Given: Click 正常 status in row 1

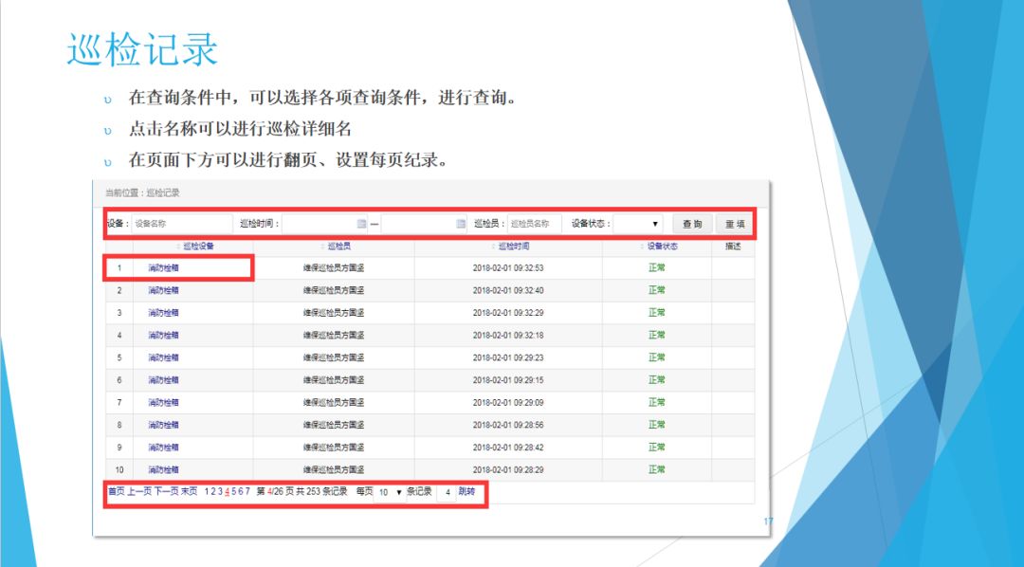Looking at the screenshot, I should click(657, 267).
